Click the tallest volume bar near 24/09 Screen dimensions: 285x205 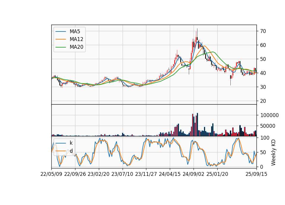tap(197, 124)
